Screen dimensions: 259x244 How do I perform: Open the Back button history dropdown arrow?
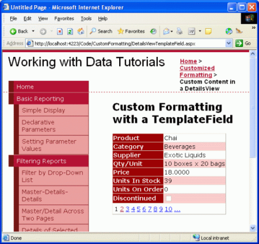tap(33, 31)
